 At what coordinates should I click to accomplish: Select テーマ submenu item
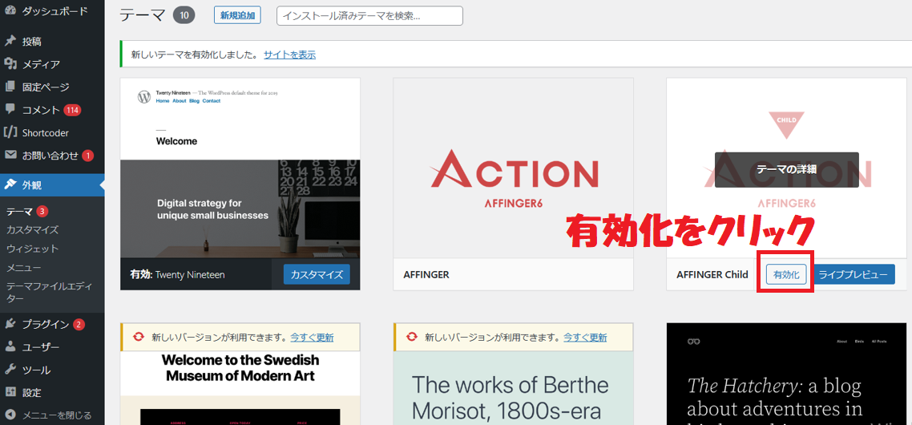(20, 212)
